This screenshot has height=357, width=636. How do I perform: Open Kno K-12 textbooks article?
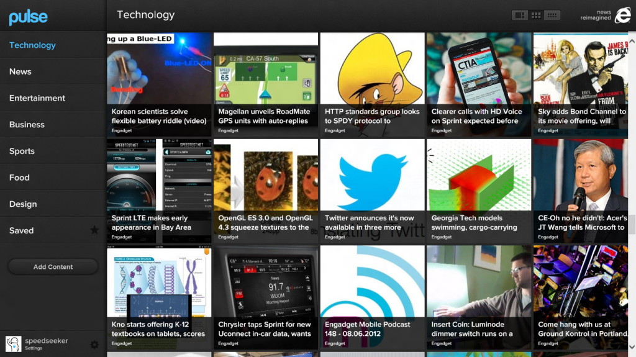[159, 297]
